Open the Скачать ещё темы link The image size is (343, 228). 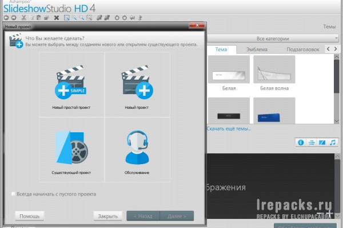tap(229, 129)
